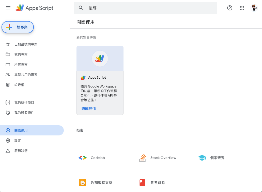The image size is (262, 192).
Task: Open 與我共用的專案 list
Action: tap(26, 75)
